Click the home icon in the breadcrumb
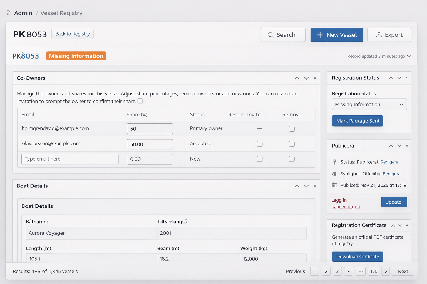The image size is (427, 284). point(8,12)
